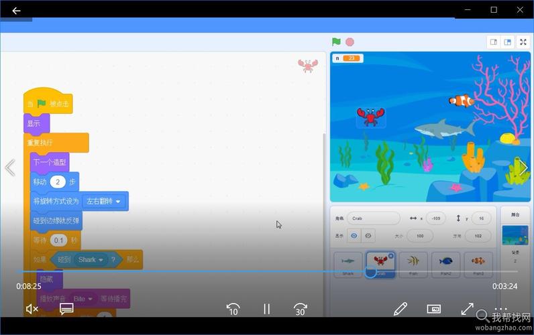Viewport: 534px width, 335px height.
Task: Click the green flag hat block
Action: coord(48,102)
